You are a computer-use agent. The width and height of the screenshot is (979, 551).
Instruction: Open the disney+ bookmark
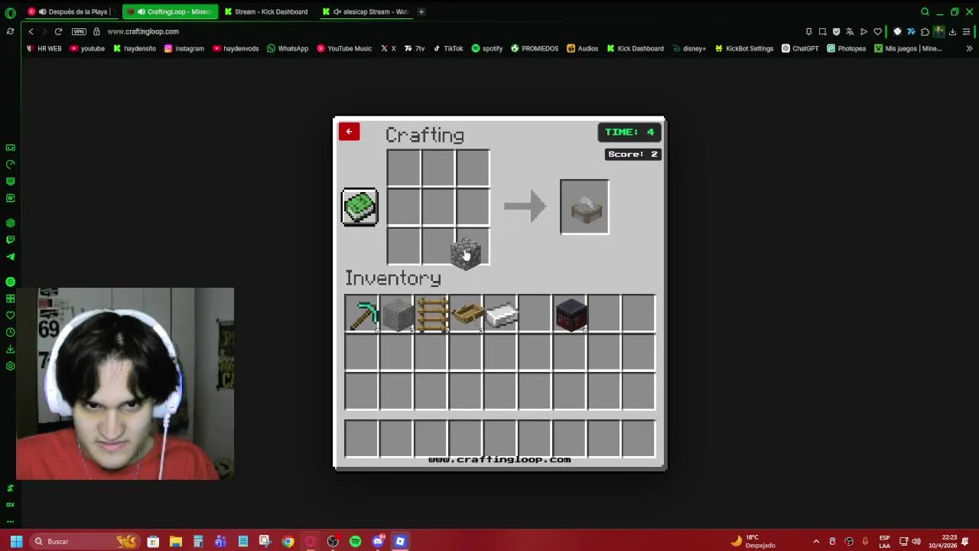click(689, 48)
